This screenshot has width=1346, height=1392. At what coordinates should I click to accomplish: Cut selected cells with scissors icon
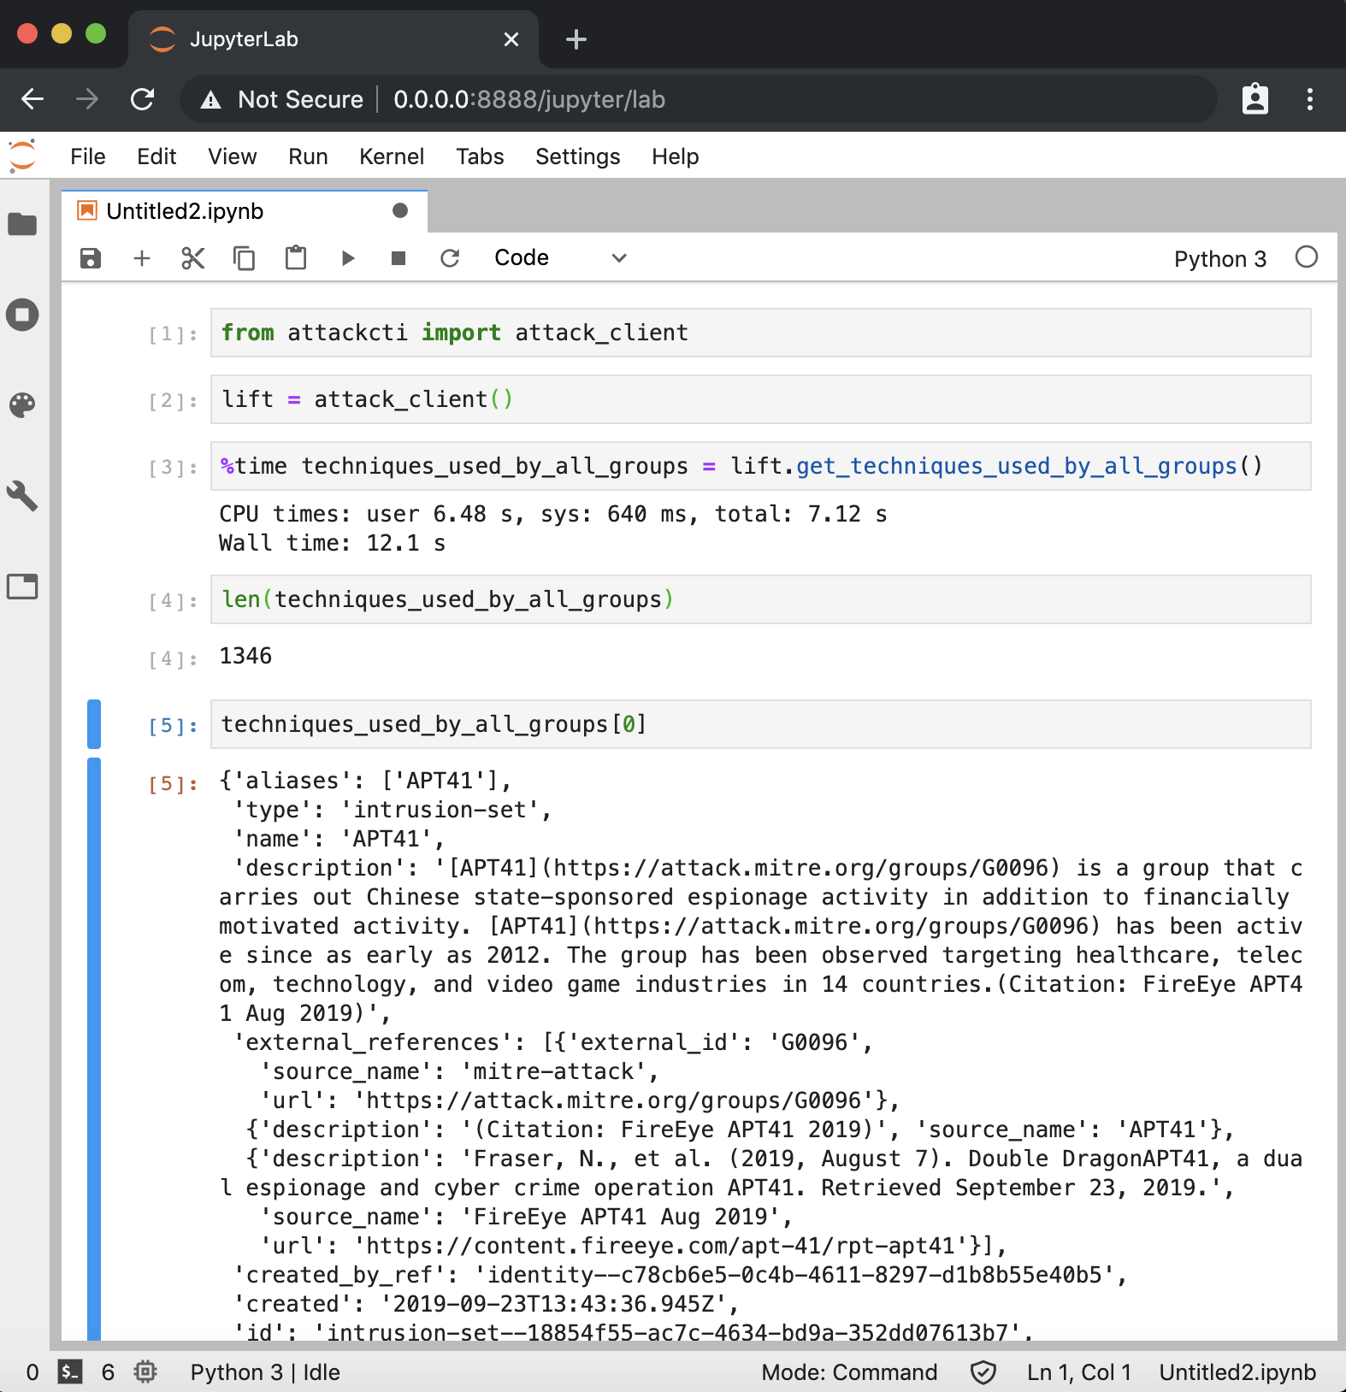pos(193,258)
